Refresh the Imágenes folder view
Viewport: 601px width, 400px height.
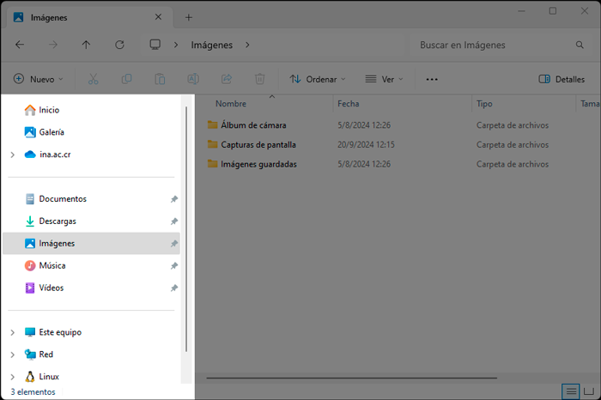pos(119,45)
